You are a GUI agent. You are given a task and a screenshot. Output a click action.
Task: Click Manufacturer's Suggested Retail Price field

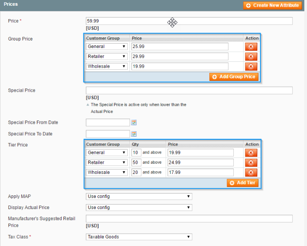pyautogui.click(x=189, y=219)
